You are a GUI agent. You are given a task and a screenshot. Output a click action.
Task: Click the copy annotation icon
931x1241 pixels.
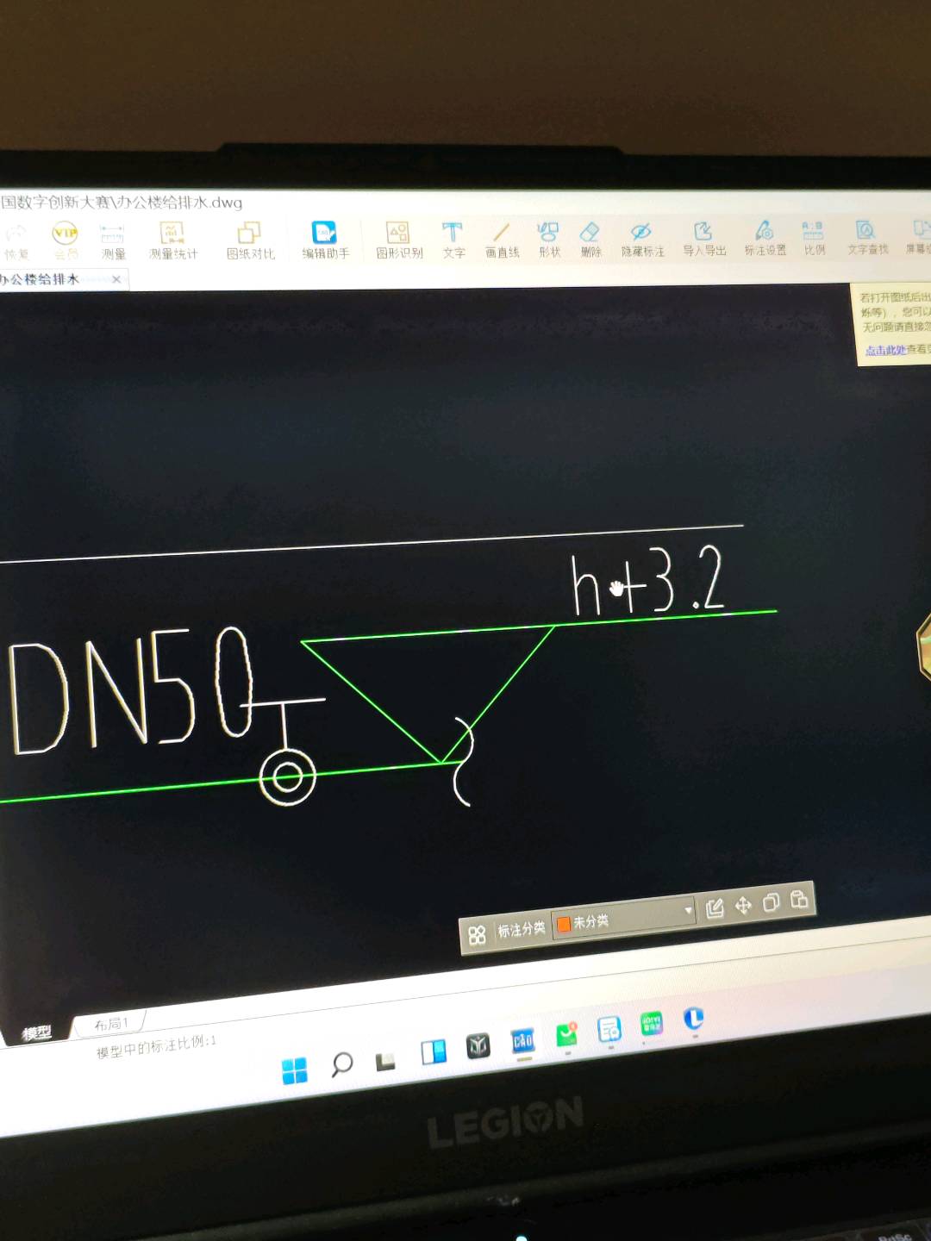point(772,902)
